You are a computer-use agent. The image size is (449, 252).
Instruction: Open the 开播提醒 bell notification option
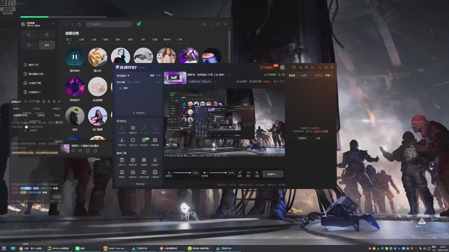pos(270,74)
